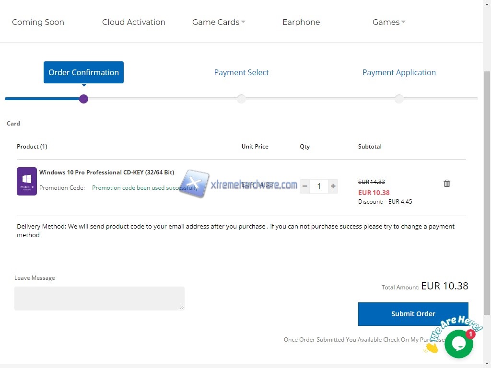Select the Payment Select step

click(241, 72)
